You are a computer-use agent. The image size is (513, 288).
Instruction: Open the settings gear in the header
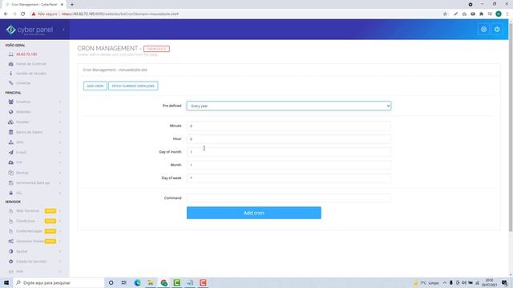coord(483,30)
